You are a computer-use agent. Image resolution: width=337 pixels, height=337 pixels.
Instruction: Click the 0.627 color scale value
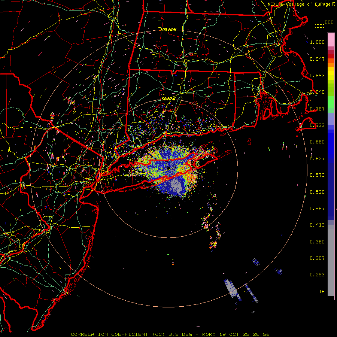[317, 159]
